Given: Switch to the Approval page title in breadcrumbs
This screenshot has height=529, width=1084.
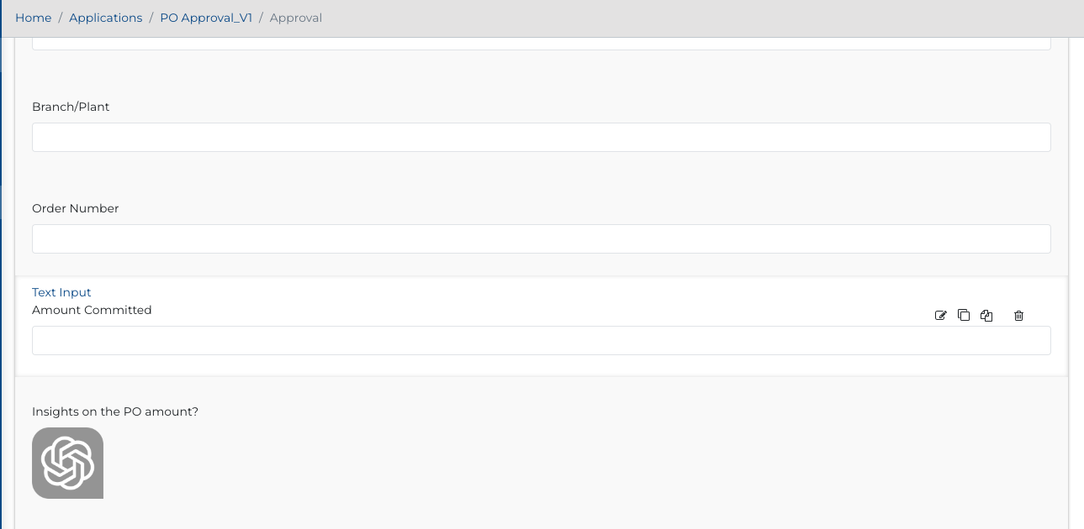Looking at the screenshot, I should point(295,17).
